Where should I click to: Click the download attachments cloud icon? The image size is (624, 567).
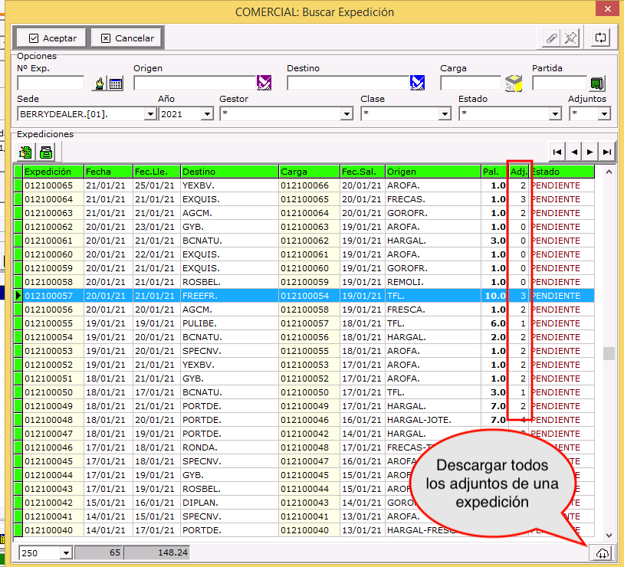tap(601, 553)
